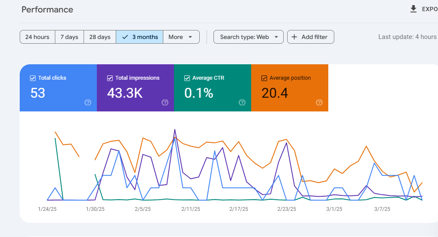Click checkmark icon on 3 months

click(x=125, y=37)
